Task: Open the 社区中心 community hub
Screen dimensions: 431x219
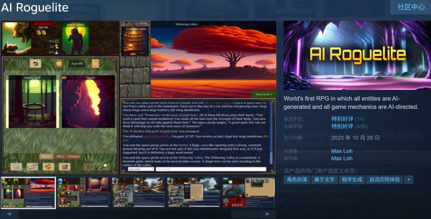Action: click(x=411, y=7)
